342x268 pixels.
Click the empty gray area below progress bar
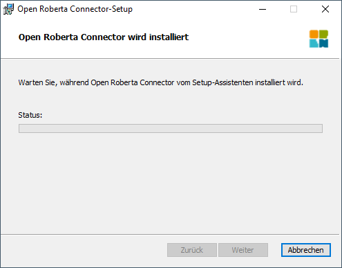pos(171,182)
